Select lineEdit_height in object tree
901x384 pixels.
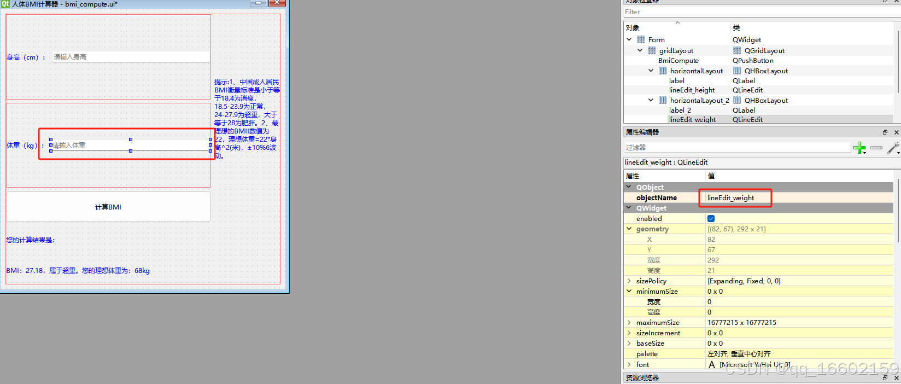[692, 90]
